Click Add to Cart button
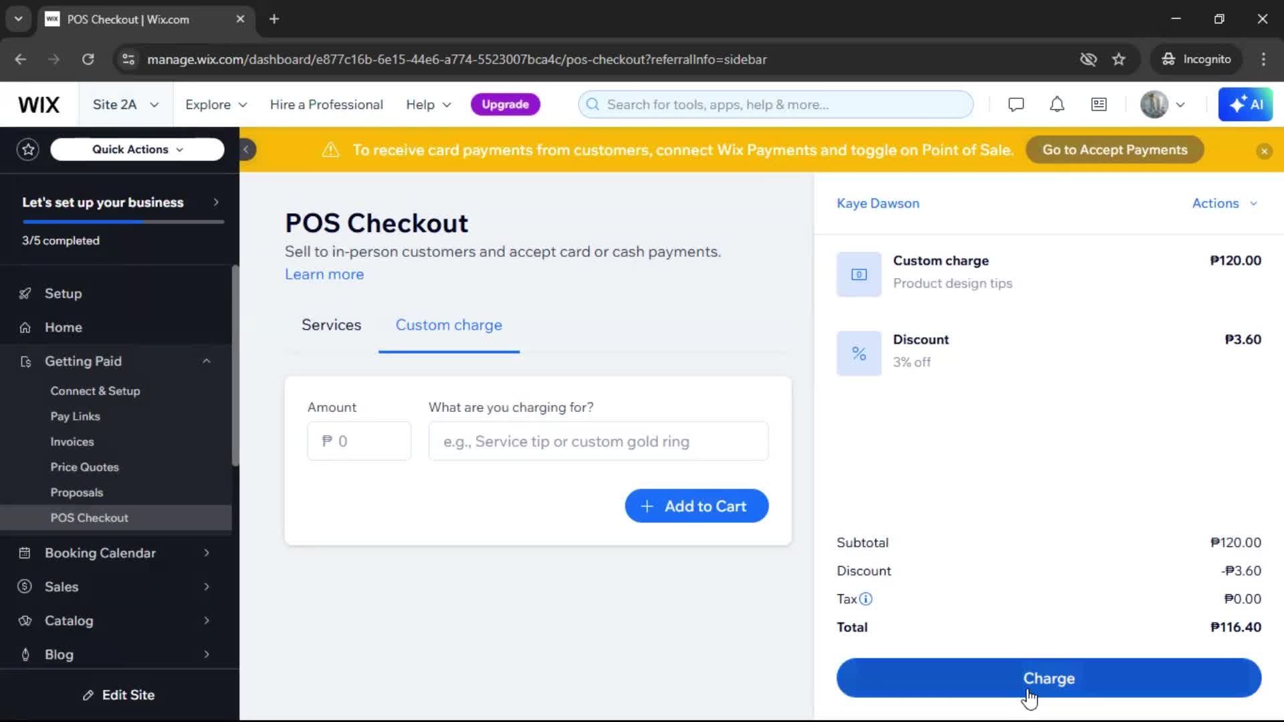The width and height of the screenshot is (1284, 722). click(697, 506)
